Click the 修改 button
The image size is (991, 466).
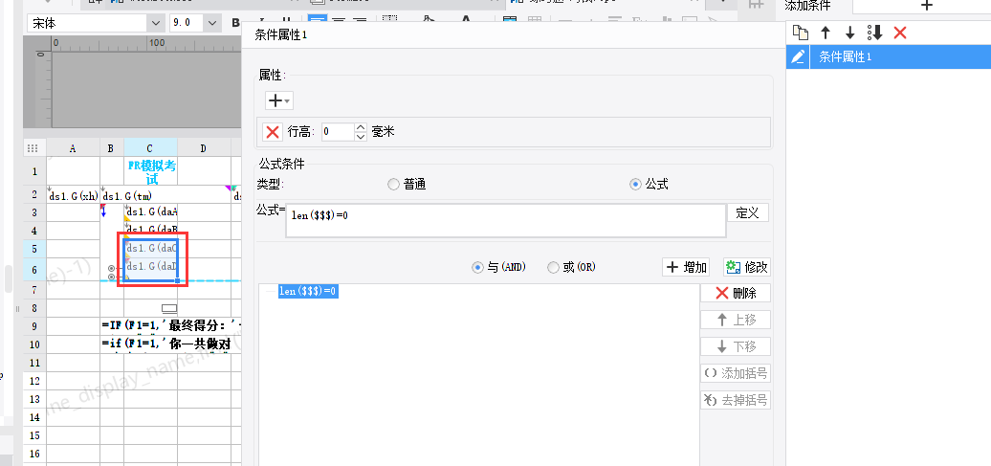[746, 268]
